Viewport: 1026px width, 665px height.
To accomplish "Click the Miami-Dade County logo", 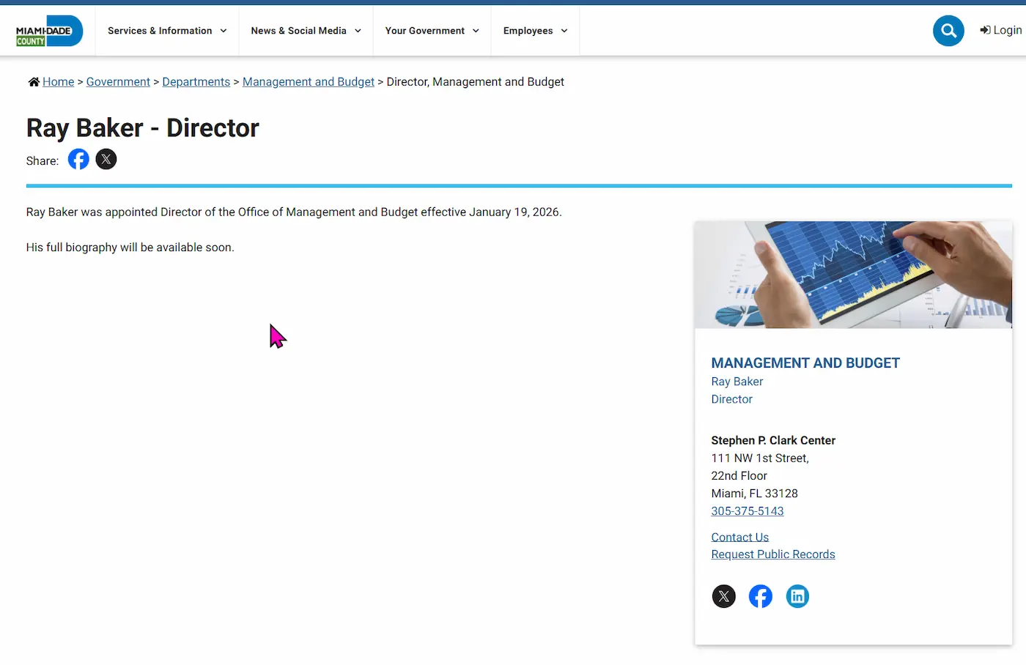I will coord(49,31).
